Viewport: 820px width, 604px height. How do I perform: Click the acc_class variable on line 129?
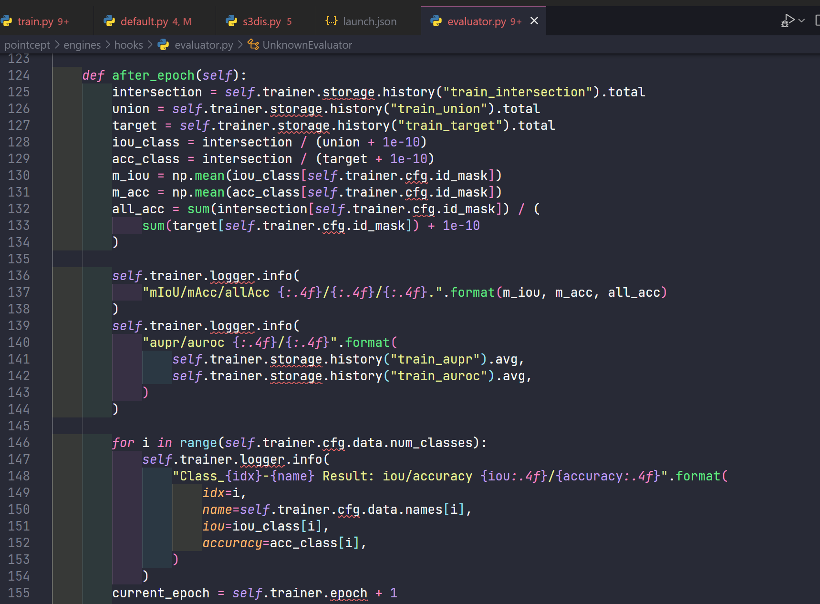coord(146,159)
